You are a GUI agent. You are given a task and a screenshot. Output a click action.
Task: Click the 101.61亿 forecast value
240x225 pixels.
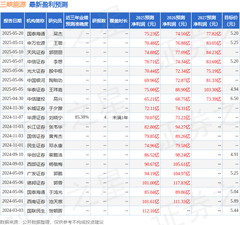coord(151,202)
